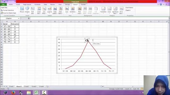
Task: Open the Chart Tools Format tab
Action: pos(83,4)
